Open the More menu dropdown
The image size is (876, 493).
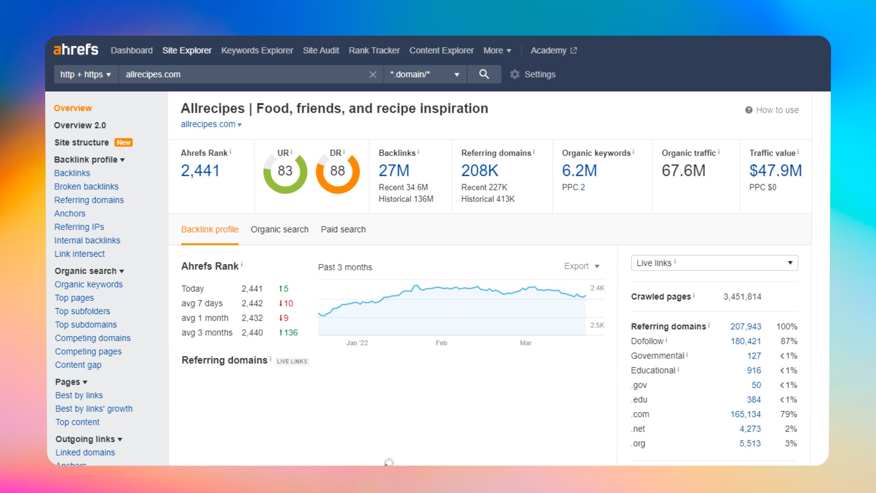coord(497,50)
